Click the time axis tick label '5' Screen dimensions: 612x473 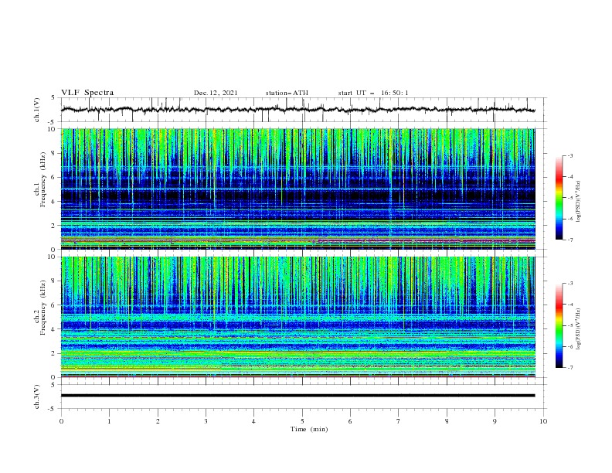pyautogui.click(x=302, y=421)
